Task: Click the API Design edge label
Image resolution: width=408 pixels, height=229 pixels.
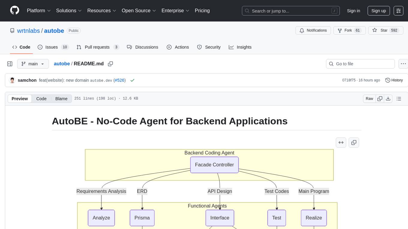Action: (x=220, y=191)
